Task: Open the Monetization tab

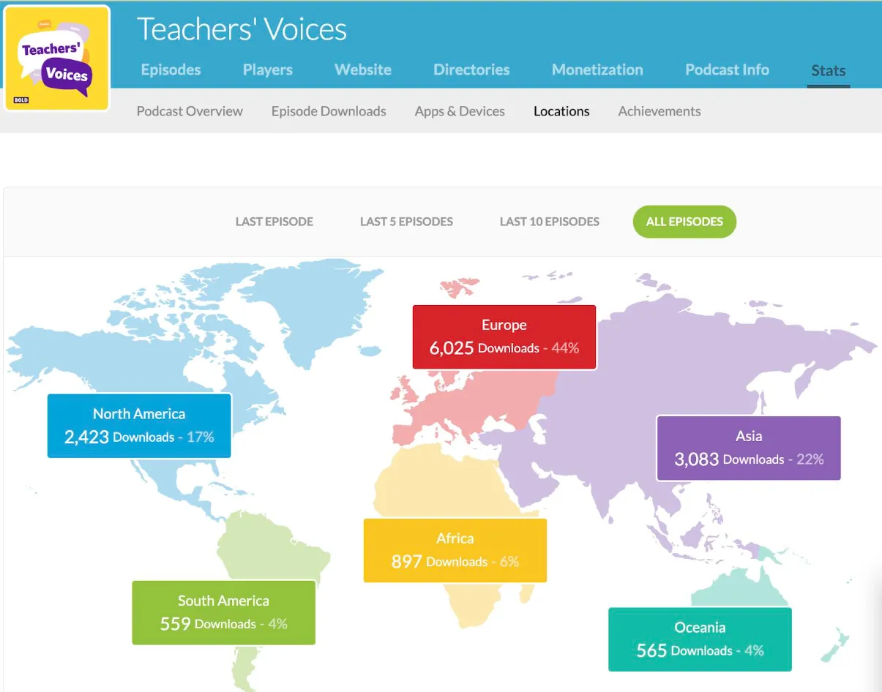Action: click(597, 70)
